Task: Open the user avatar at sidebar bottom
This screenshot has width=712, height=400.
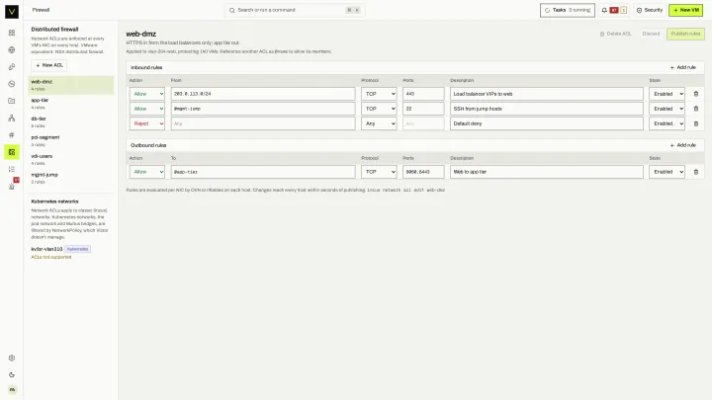Action: (12, 389)
